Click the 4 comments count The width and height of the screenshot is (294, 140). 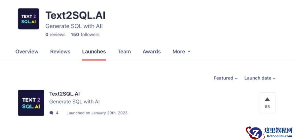pyautogui.click(x=57, y=113)
